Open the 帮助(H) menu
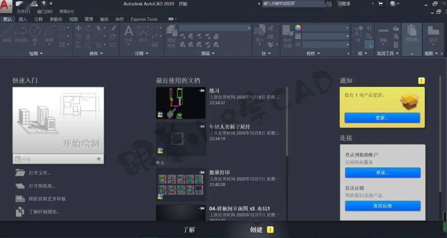Image resolution: width=447 pixels, height=238 pixels. [67, 12]
